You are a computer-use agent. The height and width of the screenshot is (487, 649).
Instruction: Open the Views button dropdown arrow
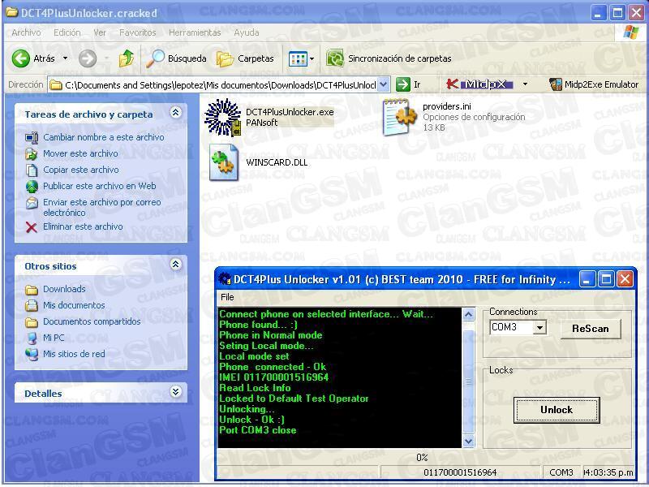(x=312, y=58)
